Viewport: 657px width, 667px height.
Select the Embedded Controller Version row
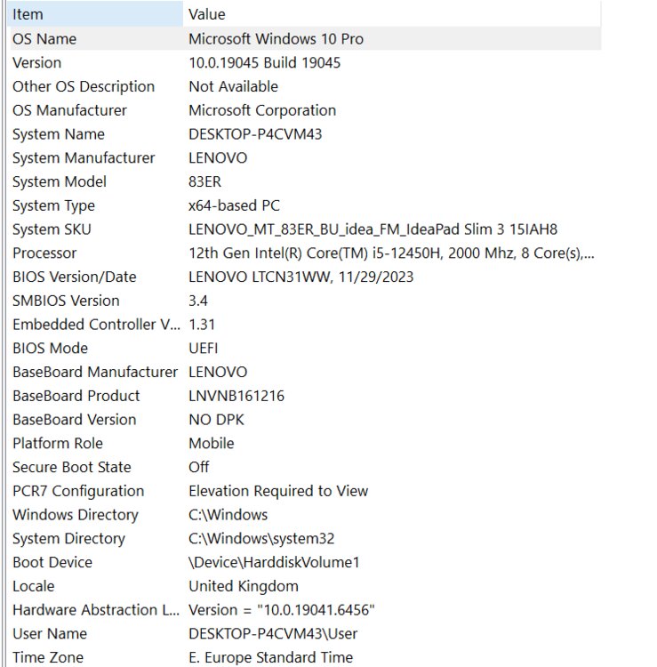[96, 325]
